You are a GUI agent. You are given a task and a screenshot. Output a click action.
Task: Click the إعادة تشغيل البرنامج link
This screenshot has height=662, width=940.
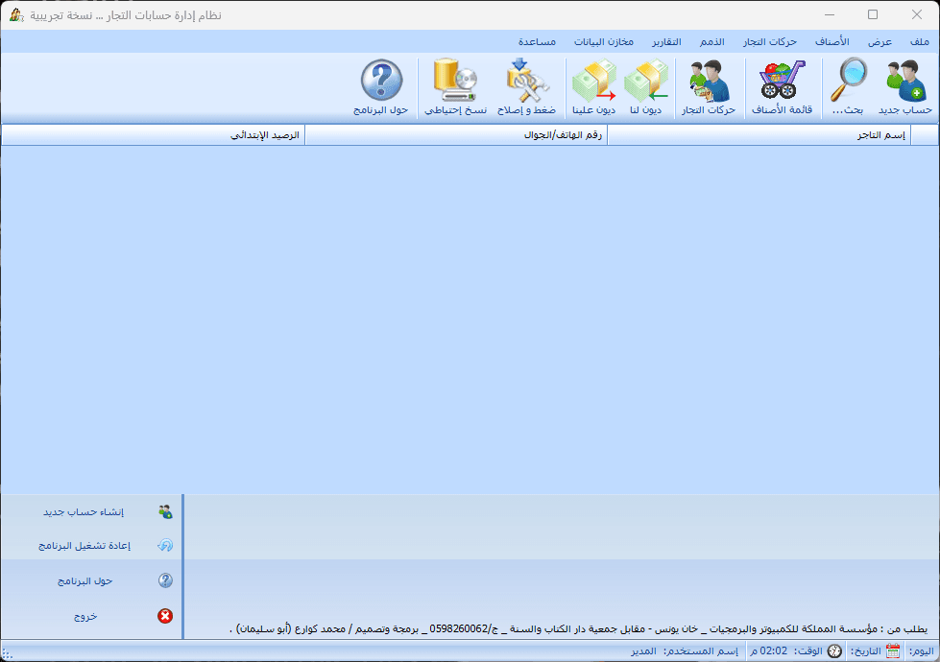coord(84,545)
